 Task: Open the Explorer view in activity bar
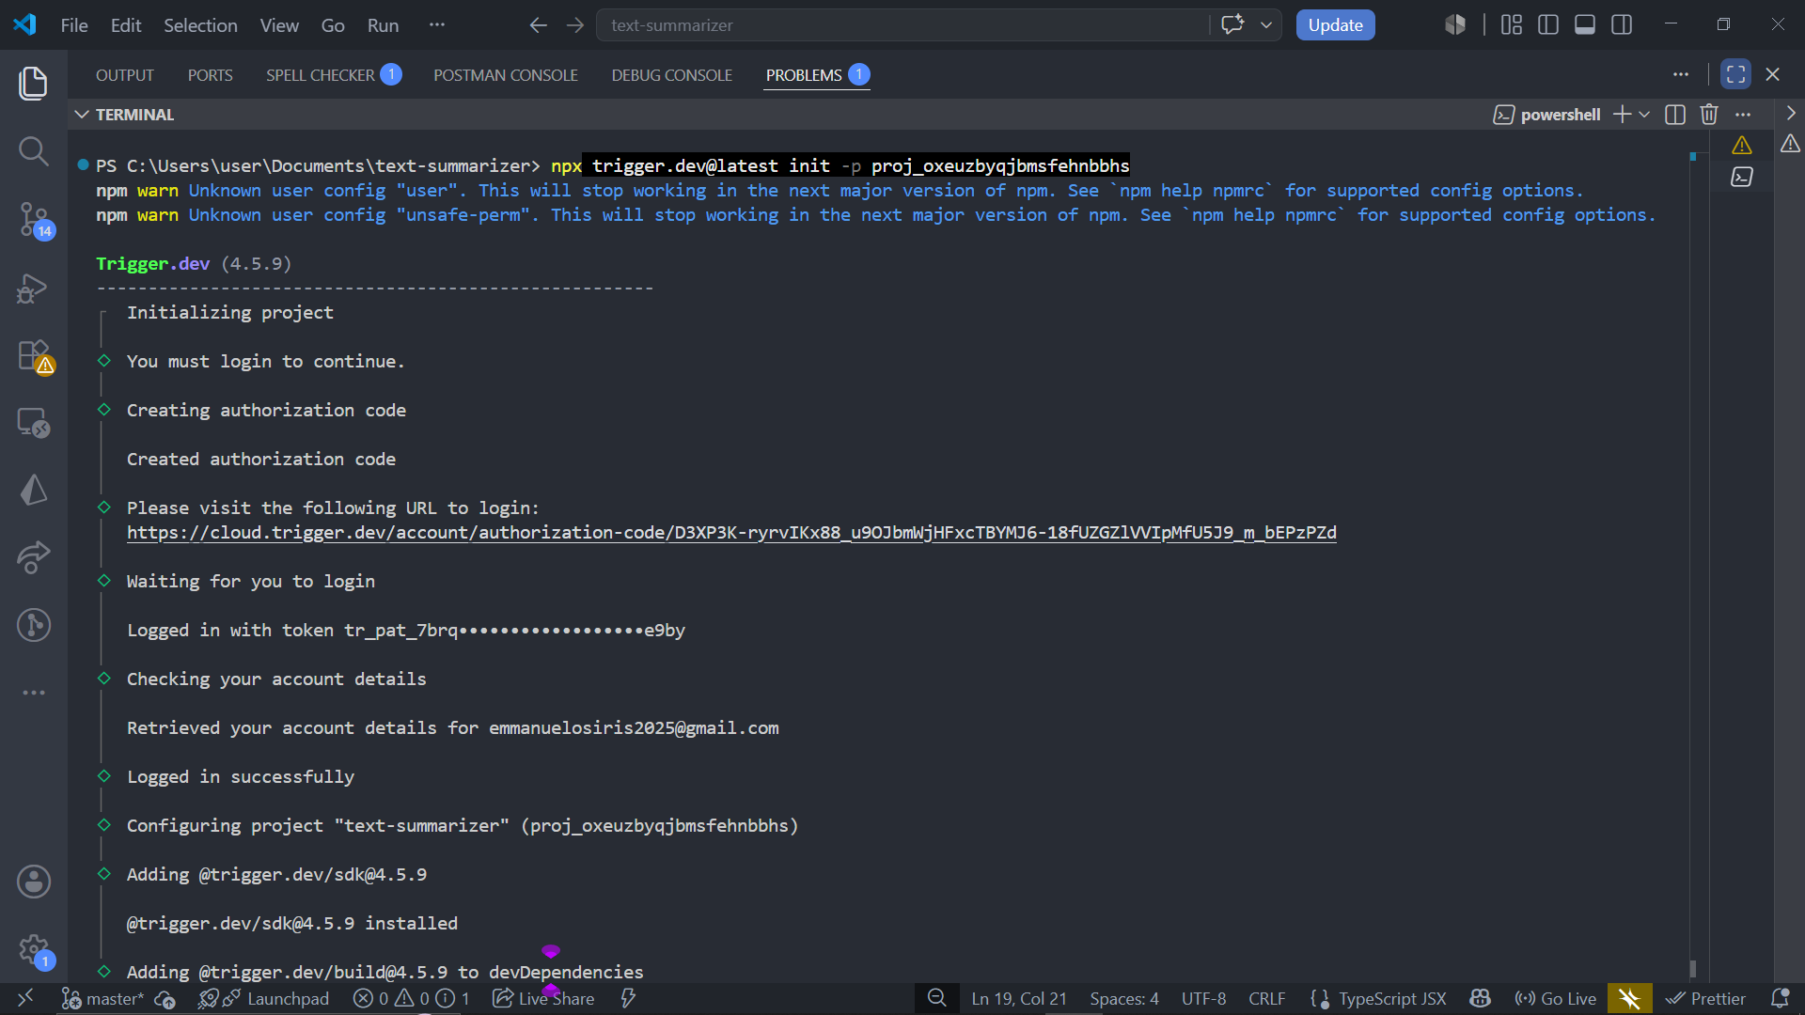pos(34,83)
